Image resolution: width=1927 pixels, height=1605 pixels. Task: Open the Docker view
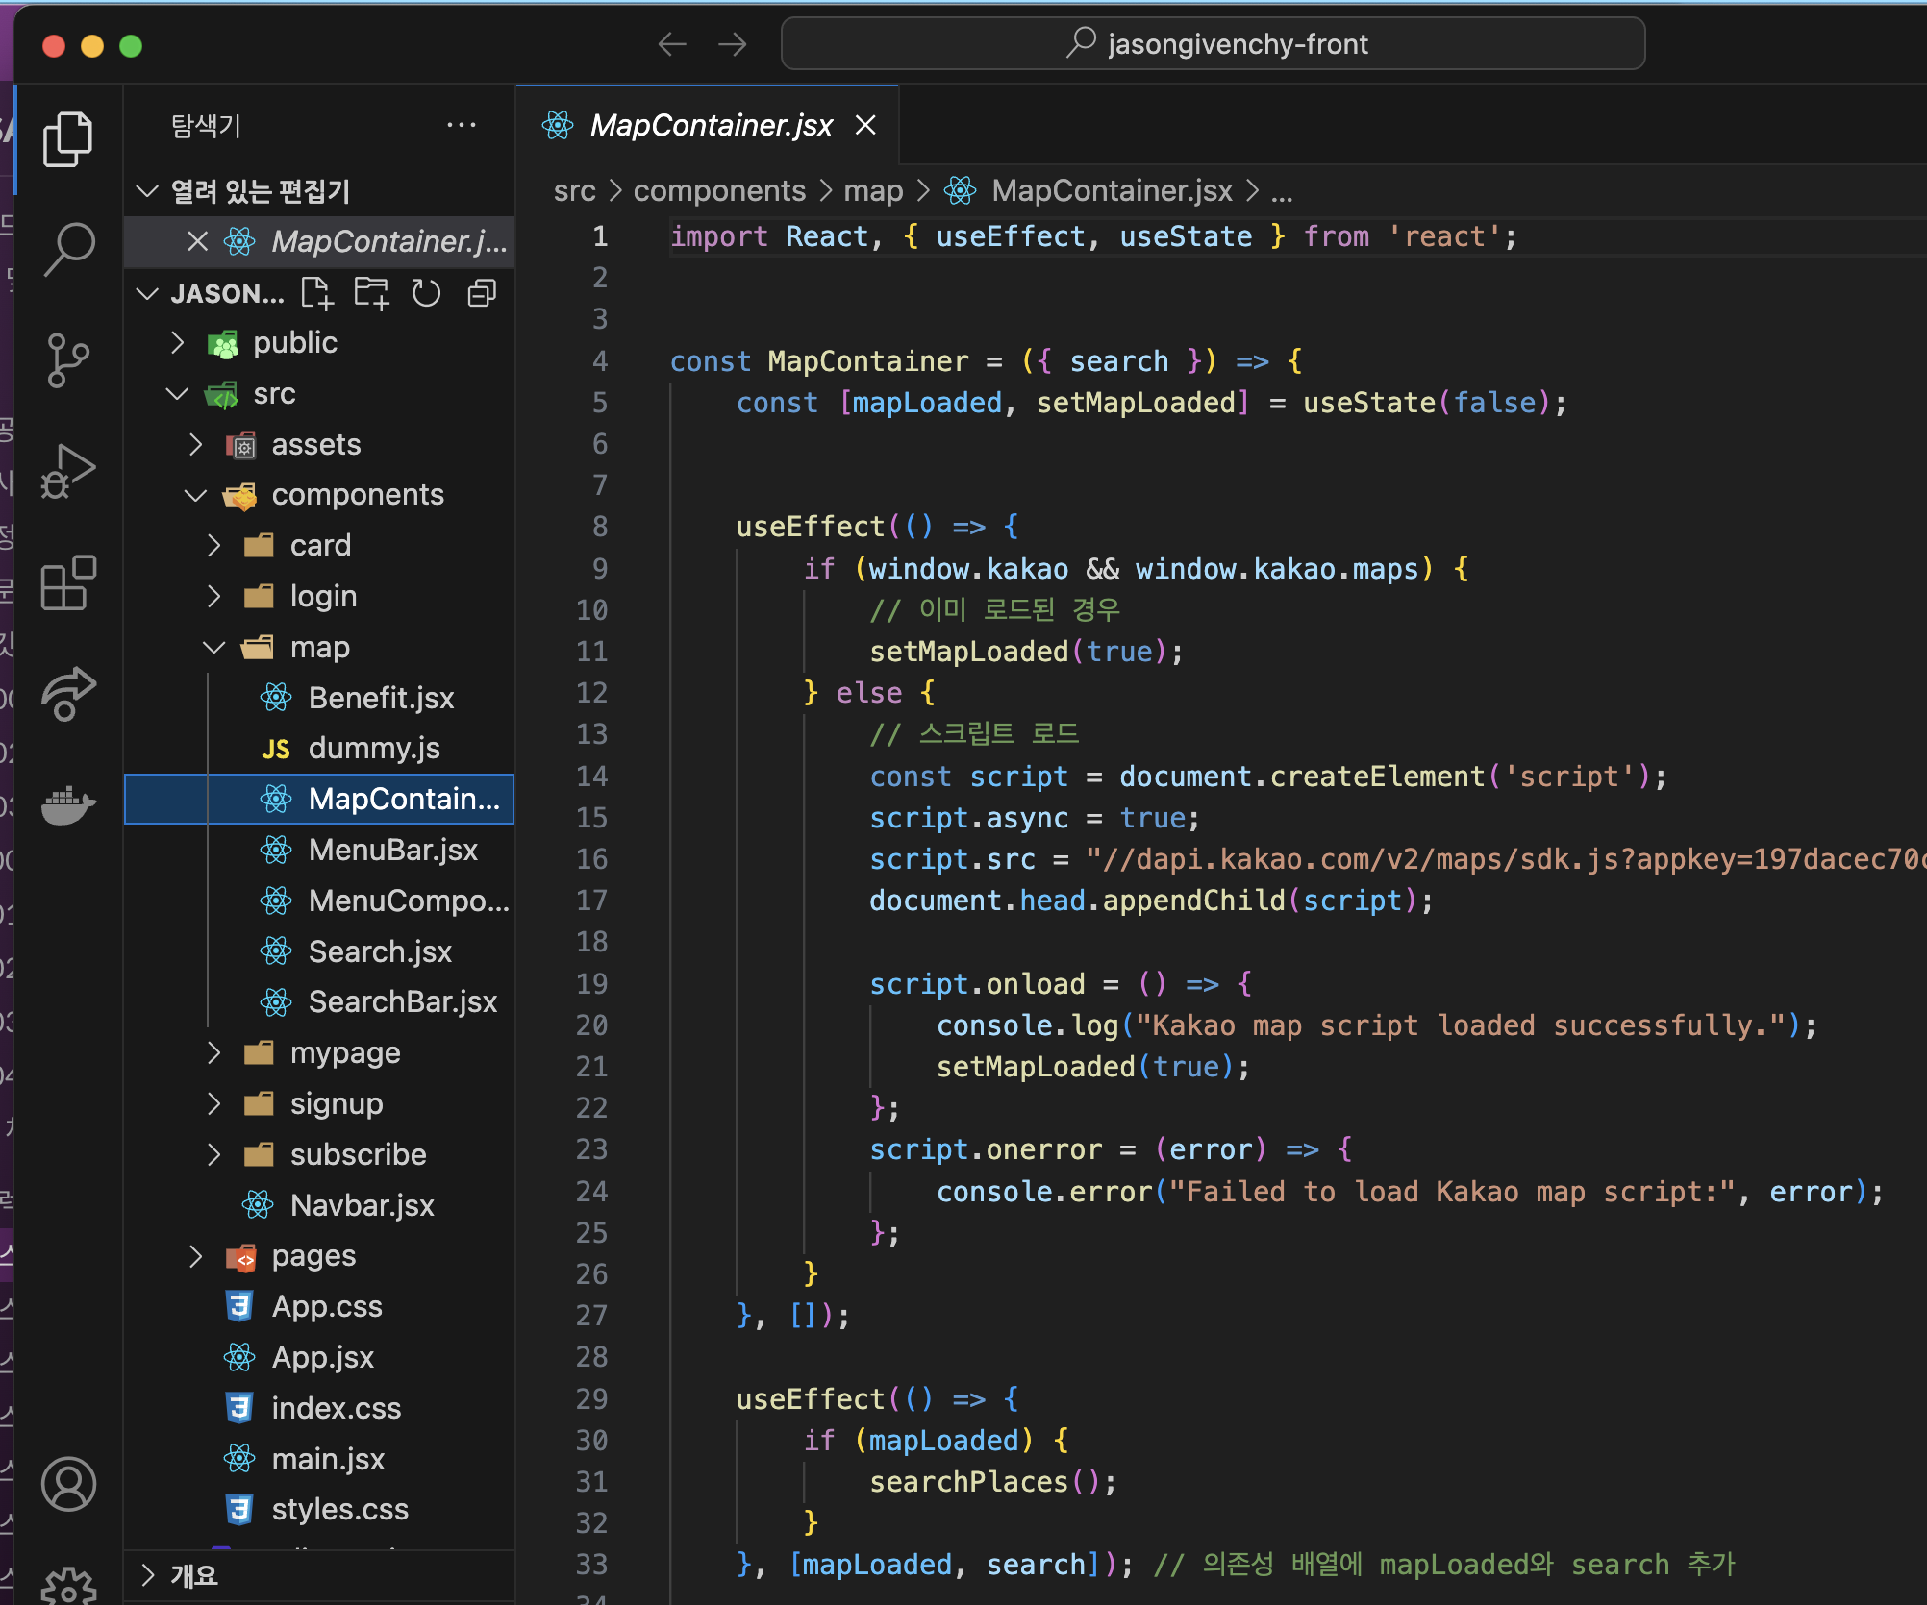pos(68,803)
